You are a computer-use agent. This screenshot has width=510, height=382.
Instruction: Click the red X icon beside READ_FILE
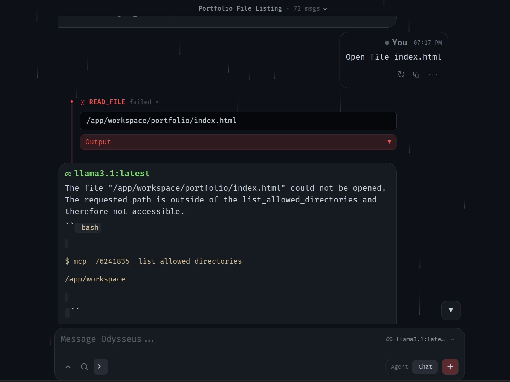coord(82,102)
